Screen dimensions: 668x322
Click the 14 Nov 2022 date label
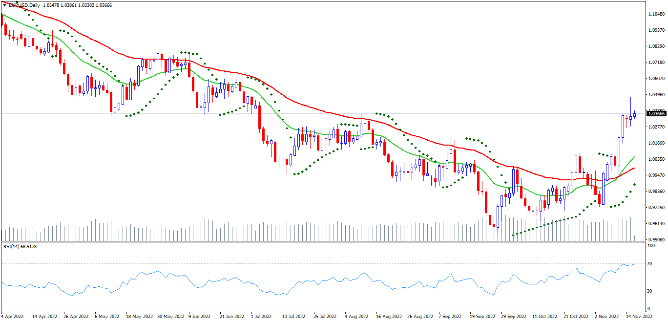[x=639, y=317]
